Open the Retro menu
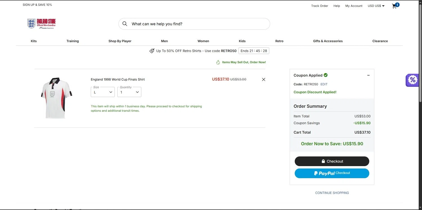Screen dimensions: 422x210 (279, 41)
